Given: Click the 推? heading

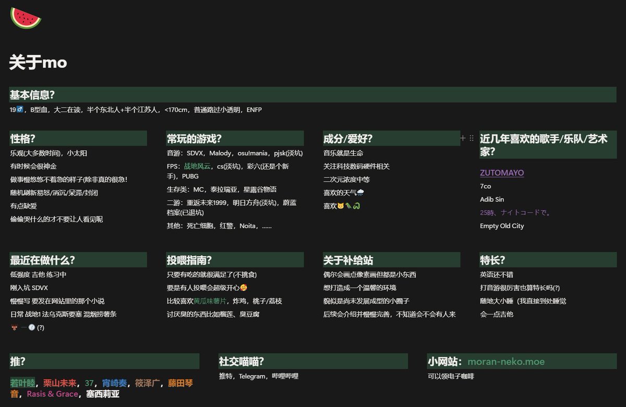Looking at the screenshot, I should coord(104,361).
